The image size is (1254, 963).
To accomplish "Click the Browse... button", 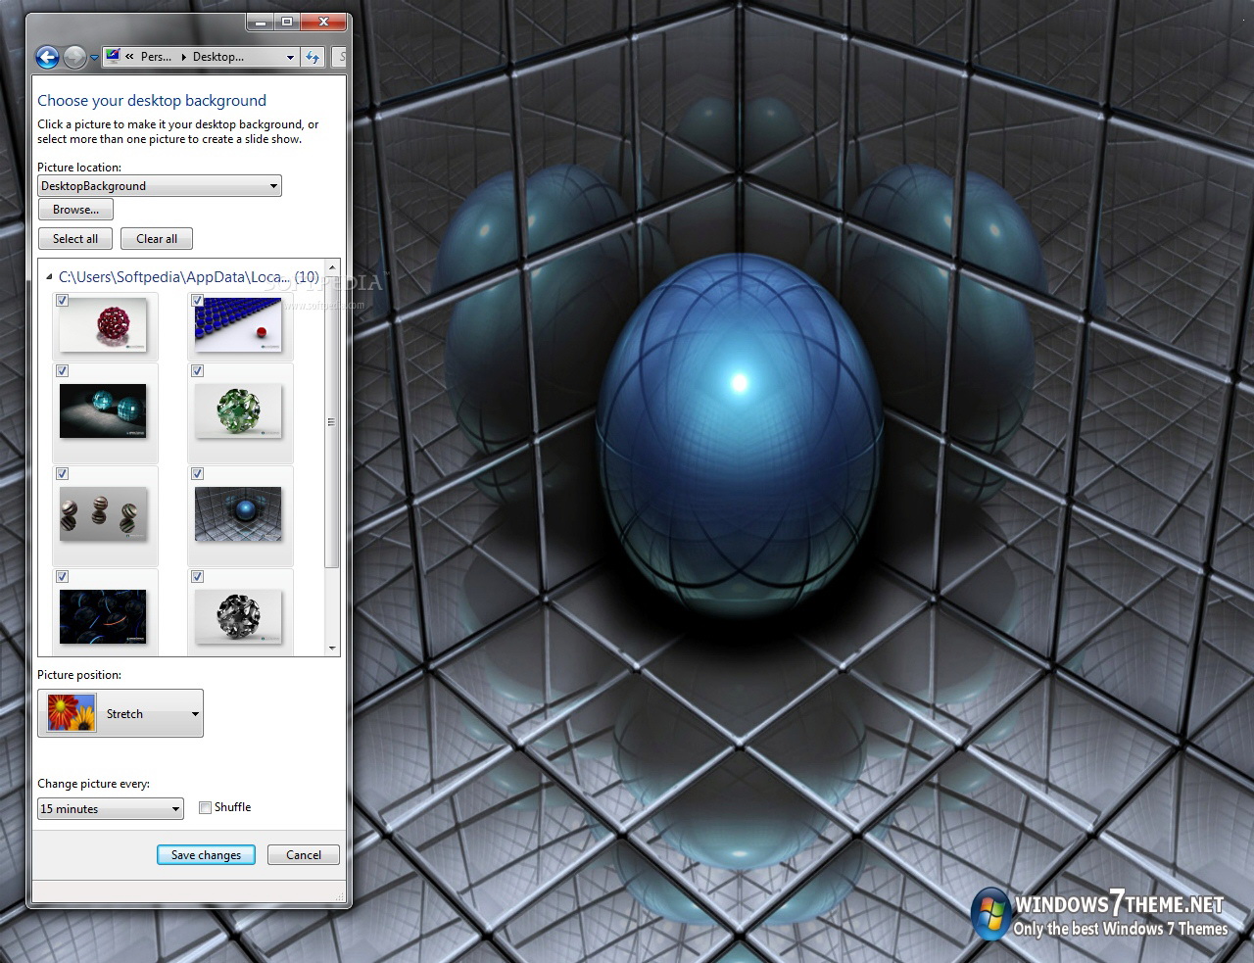I will [75, 210].
